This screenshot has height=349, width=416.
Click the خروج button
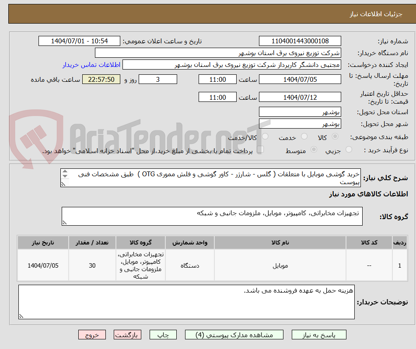pyautogui.click(x=92, y=335)
